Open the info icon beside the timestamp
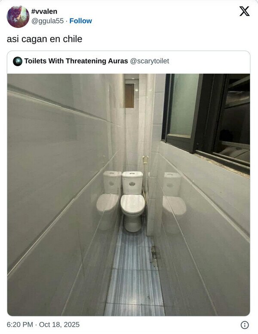 [x=245, y=325]
